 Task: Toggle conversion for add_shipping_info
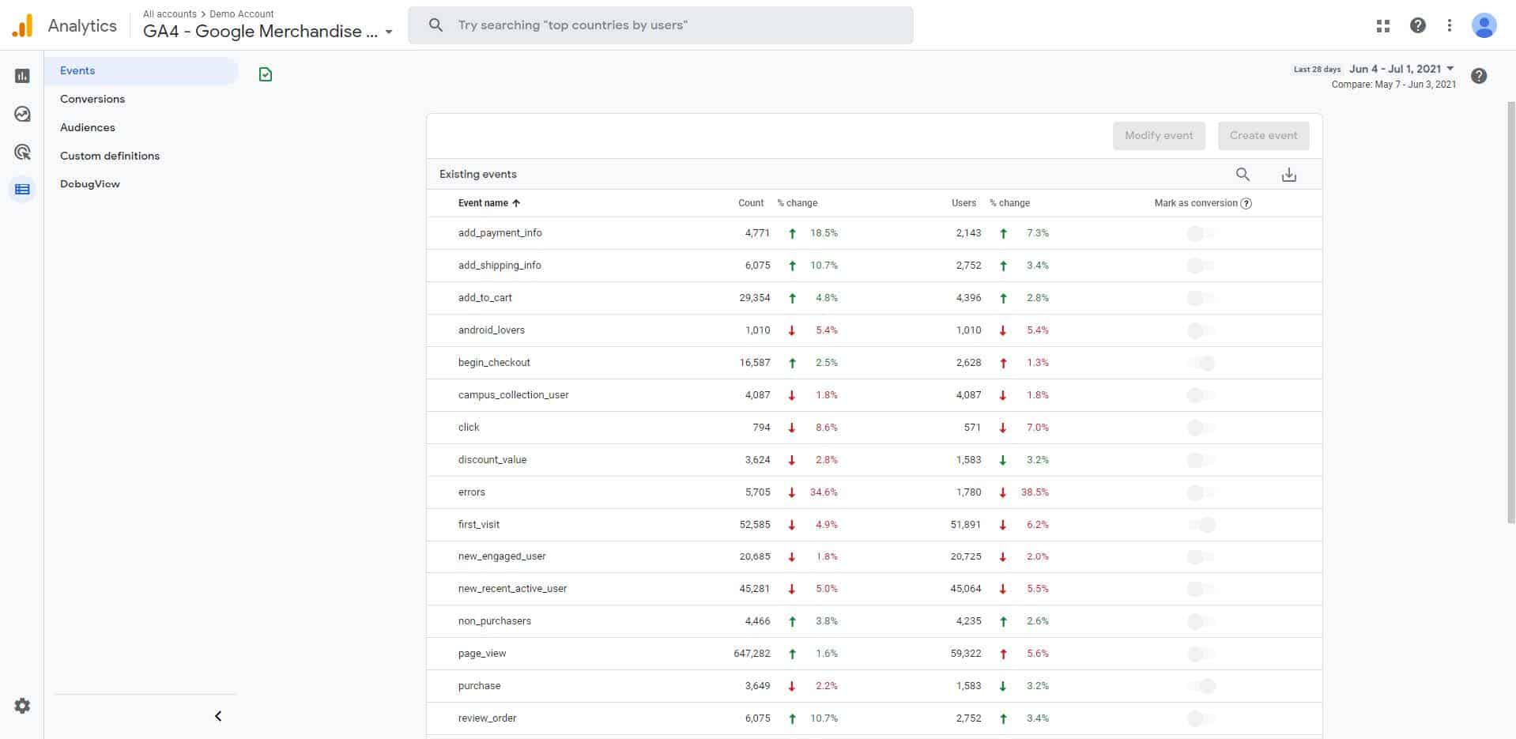click(1201, 266)
